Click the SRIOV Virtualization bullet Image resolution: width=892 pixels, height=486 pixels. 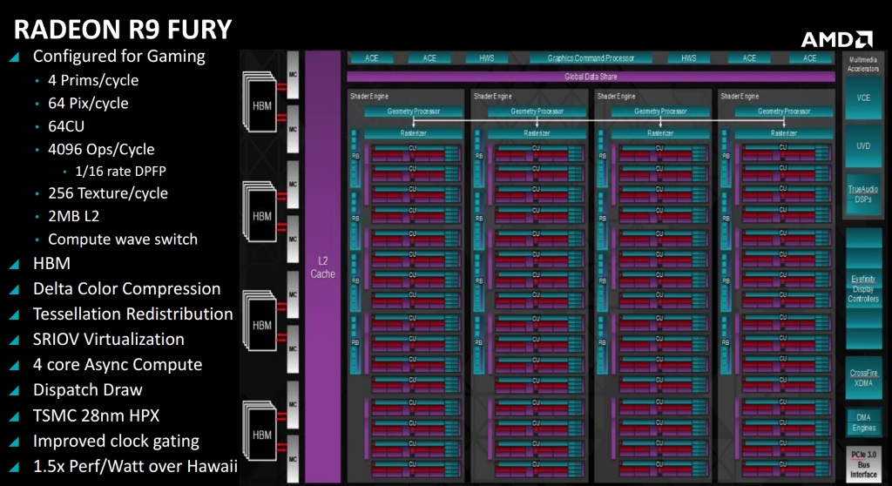point(109,339)
